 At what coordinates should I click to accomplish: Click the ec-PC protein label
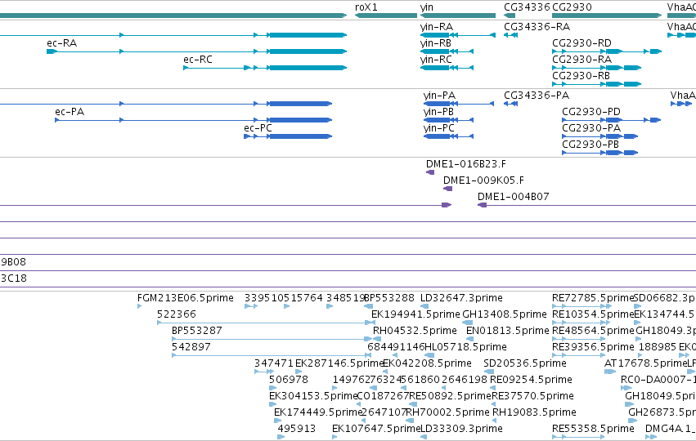[258, 128]
